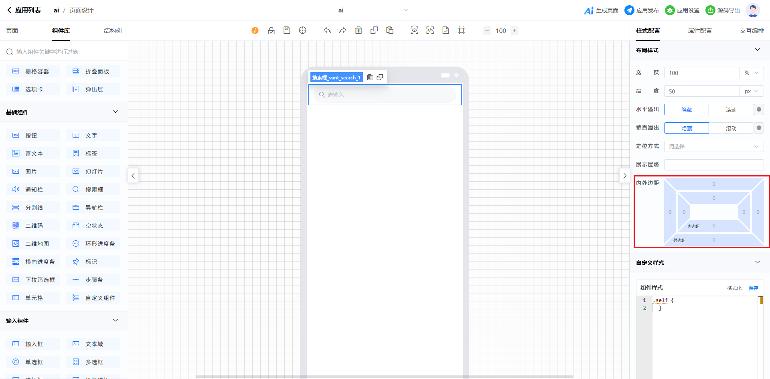Open the 定位方式 dropdown

pyautogui.click(x=713, y=146)
